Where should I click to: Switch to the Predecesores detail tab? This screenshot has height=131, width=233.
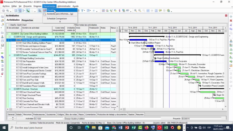coord(39,115)
